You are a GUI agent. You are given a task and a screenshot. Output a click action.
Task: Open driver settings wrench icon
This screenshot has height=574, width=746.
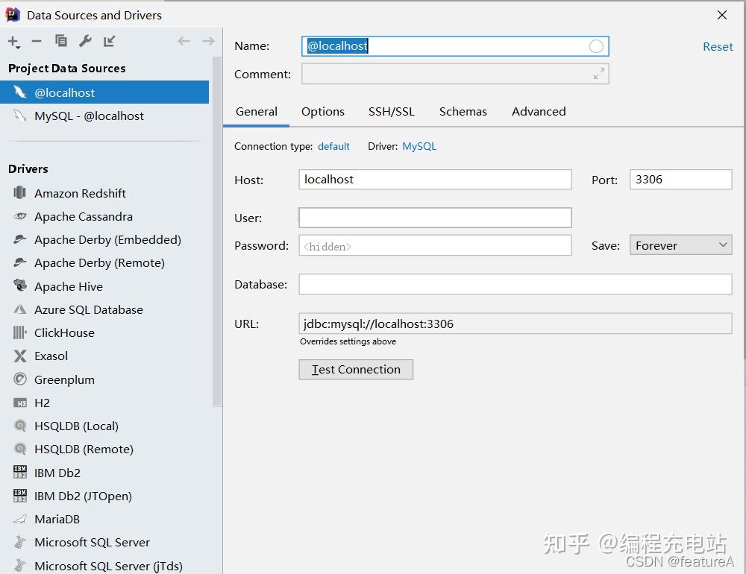tap(85, 41)
